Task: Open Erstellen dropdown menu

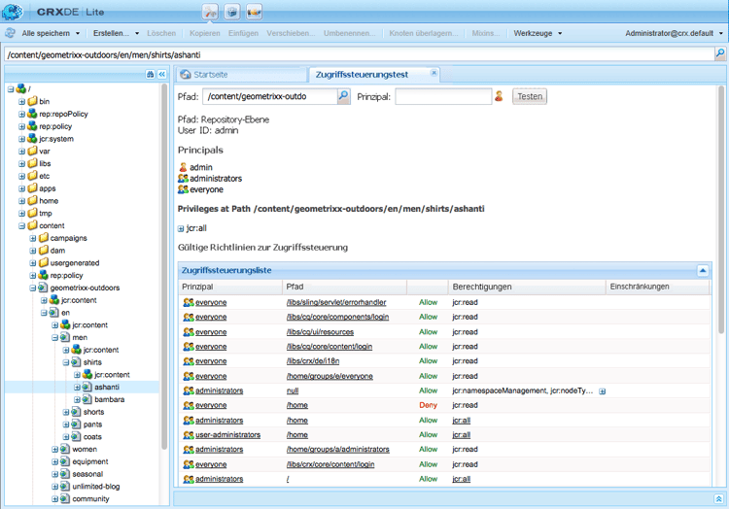Action: tap(116, 33)
